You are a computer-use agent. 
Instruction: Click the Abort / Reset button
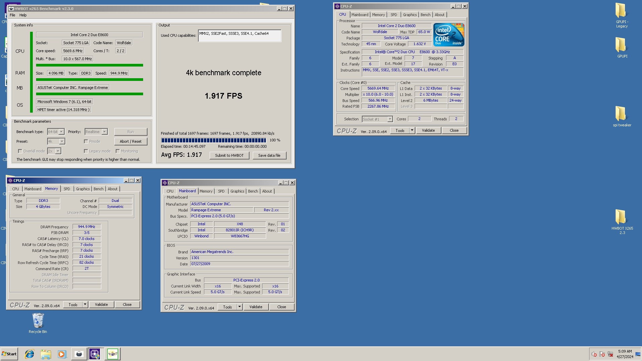(x=131, y=142)
